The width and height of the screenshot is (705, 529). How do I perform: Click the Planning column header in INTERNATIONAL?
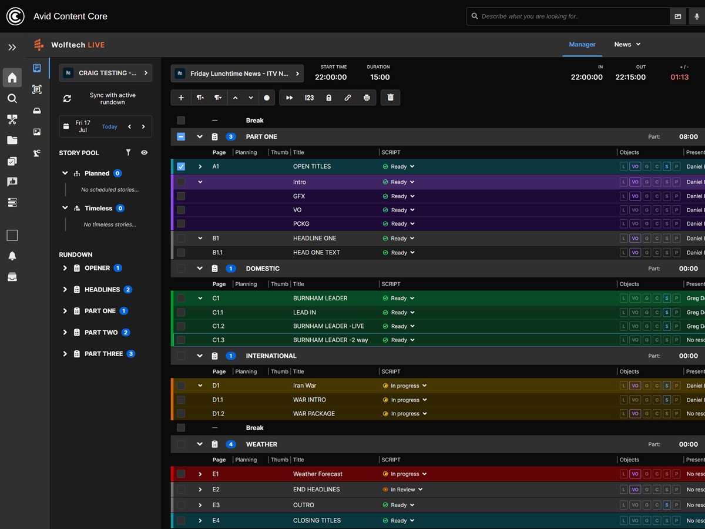pyautogui.click(x=246, y=371)
